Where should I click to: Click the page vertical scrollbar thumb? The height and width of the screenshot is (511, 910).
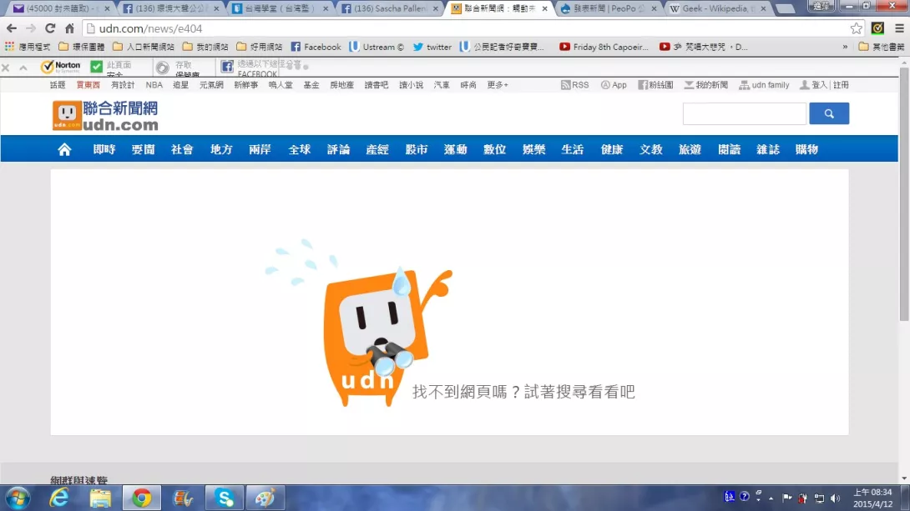[x=904, y=194]
